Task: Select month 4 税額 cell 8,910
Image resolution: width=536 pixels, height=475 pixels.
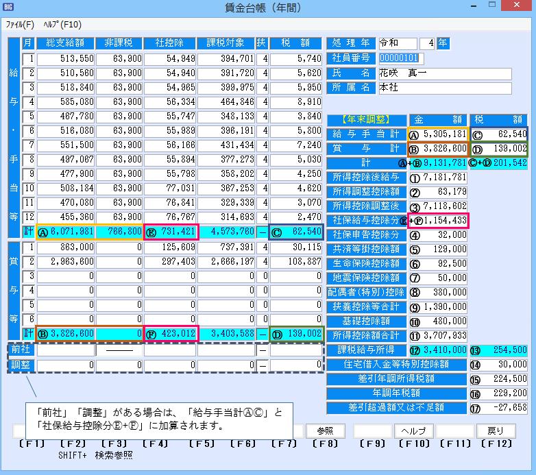Action: (x=296, y=102)
